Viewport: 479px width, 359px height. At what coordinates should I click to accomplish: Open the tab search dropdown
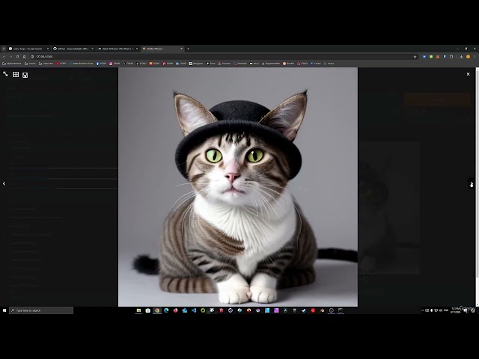(x=4, y=49)
